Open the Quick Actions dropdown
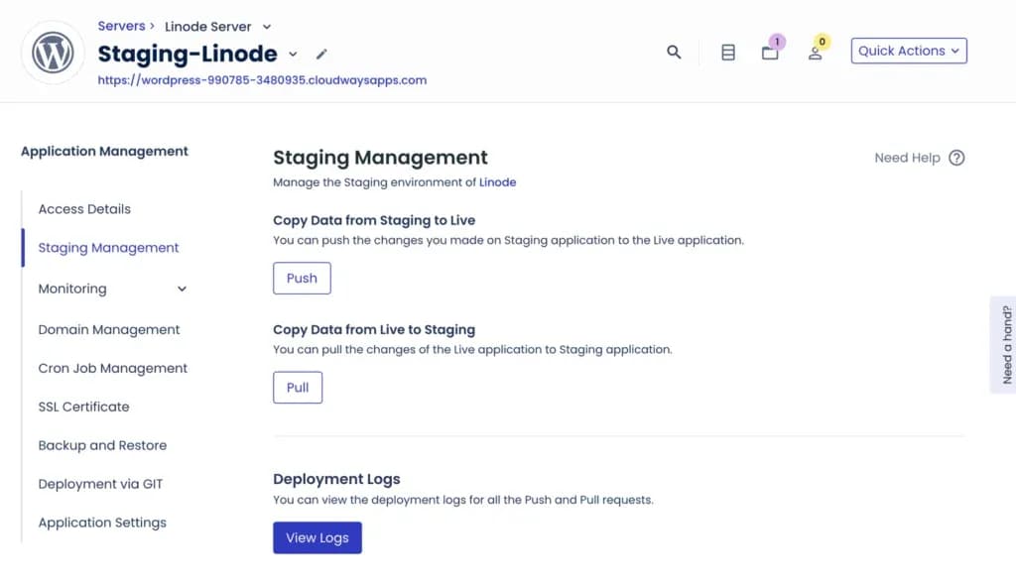Screen dimensions: 1016x583 click(x=908, y=50)
